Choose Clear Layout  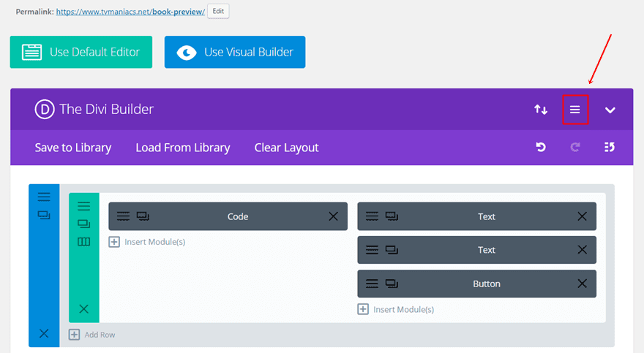click(x=286, y=148)
